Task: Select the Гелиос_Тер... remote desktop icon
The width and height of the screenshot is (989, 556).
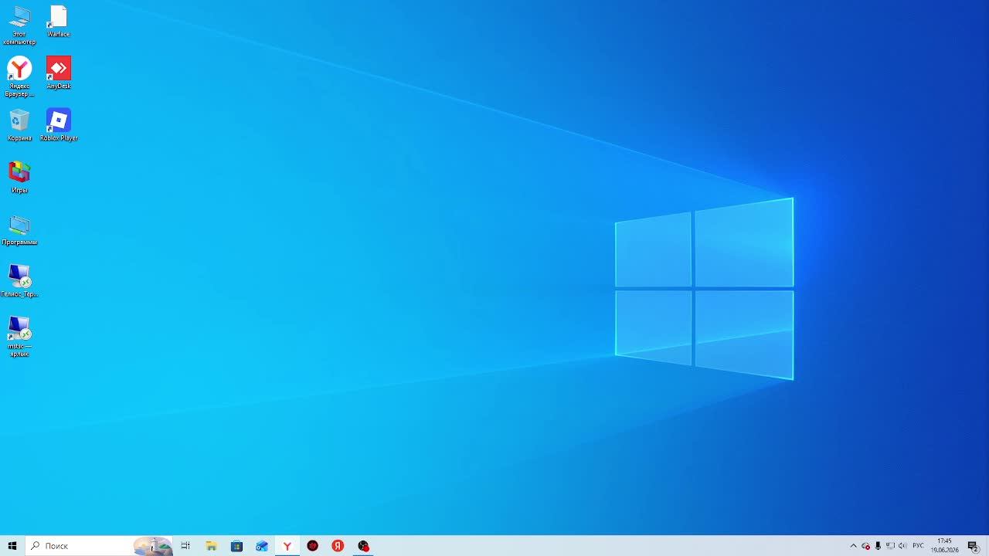Action: (19, 280)
